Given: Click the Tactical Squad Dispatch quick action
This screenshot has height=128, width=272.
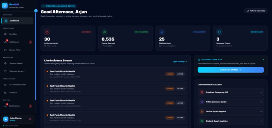Looking at the screenshot, I should pyautogui.click(x=231, y=112).
